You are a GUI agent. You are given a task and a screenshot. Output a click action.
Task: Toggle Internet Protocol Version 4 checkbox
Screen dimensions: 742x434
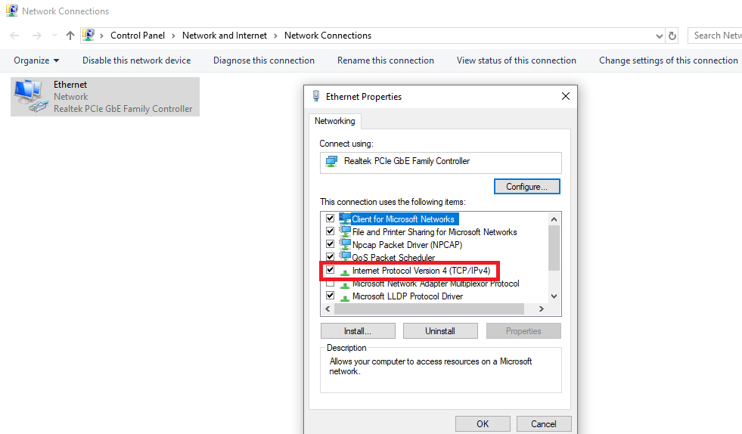pos(331,270)
